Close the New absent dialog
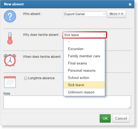The width and height of the screenshot is (138, 129). tap(130, 4)
